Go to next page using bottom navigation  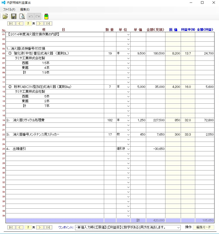point(40,227)
